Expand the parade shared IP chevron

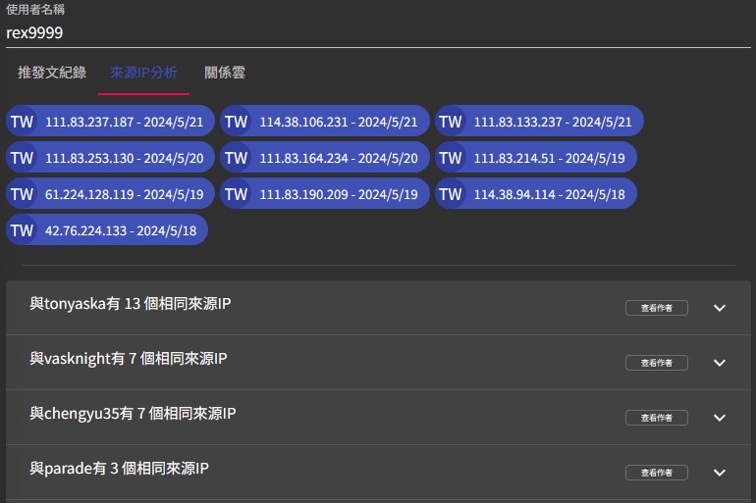click(x=720, y=473)
